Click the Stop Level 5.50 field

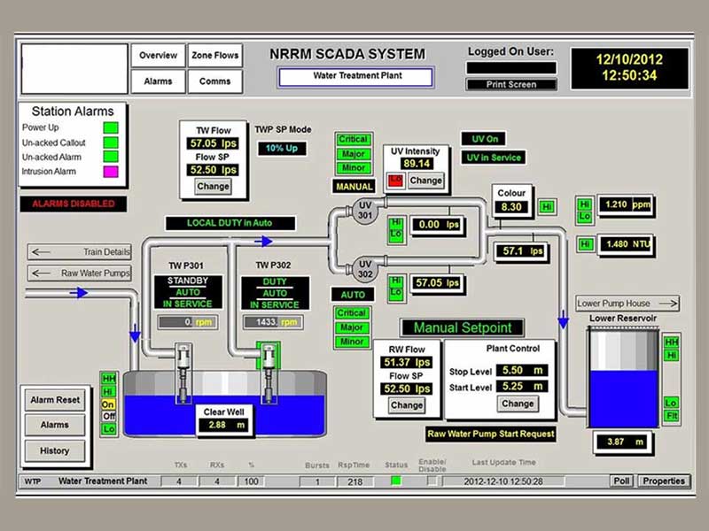520,370
